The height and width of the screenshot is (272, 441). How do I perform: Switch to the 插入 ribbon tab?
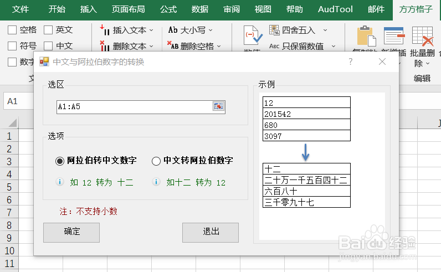coord(88,9)
